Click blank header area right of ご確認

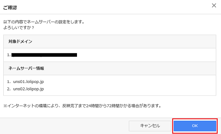click(x=113, y=7)
